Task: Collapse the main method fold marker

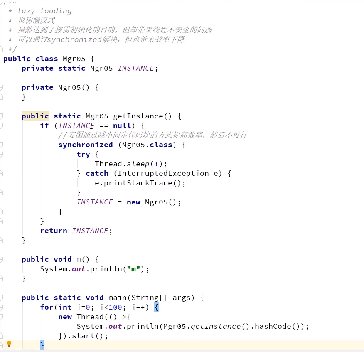Action: 2,298
